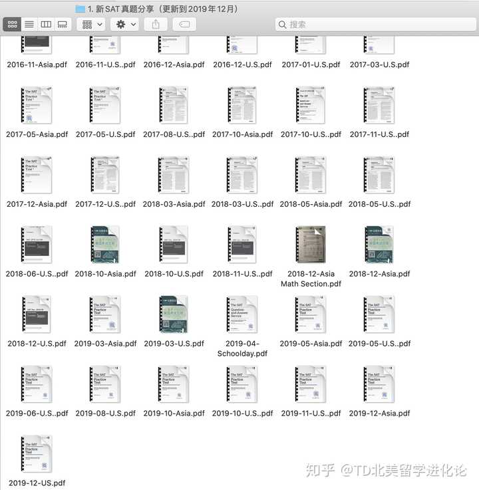Switch to column view mode
Image resolution: width=479 pixels, height=490 pixels.
click(x=46, y=25)
